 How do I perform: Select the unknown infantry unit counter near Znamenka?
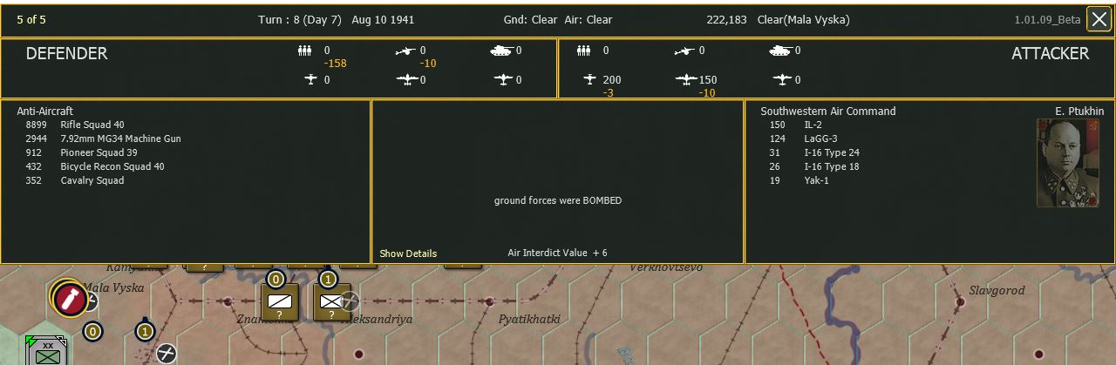pos(280,302)
